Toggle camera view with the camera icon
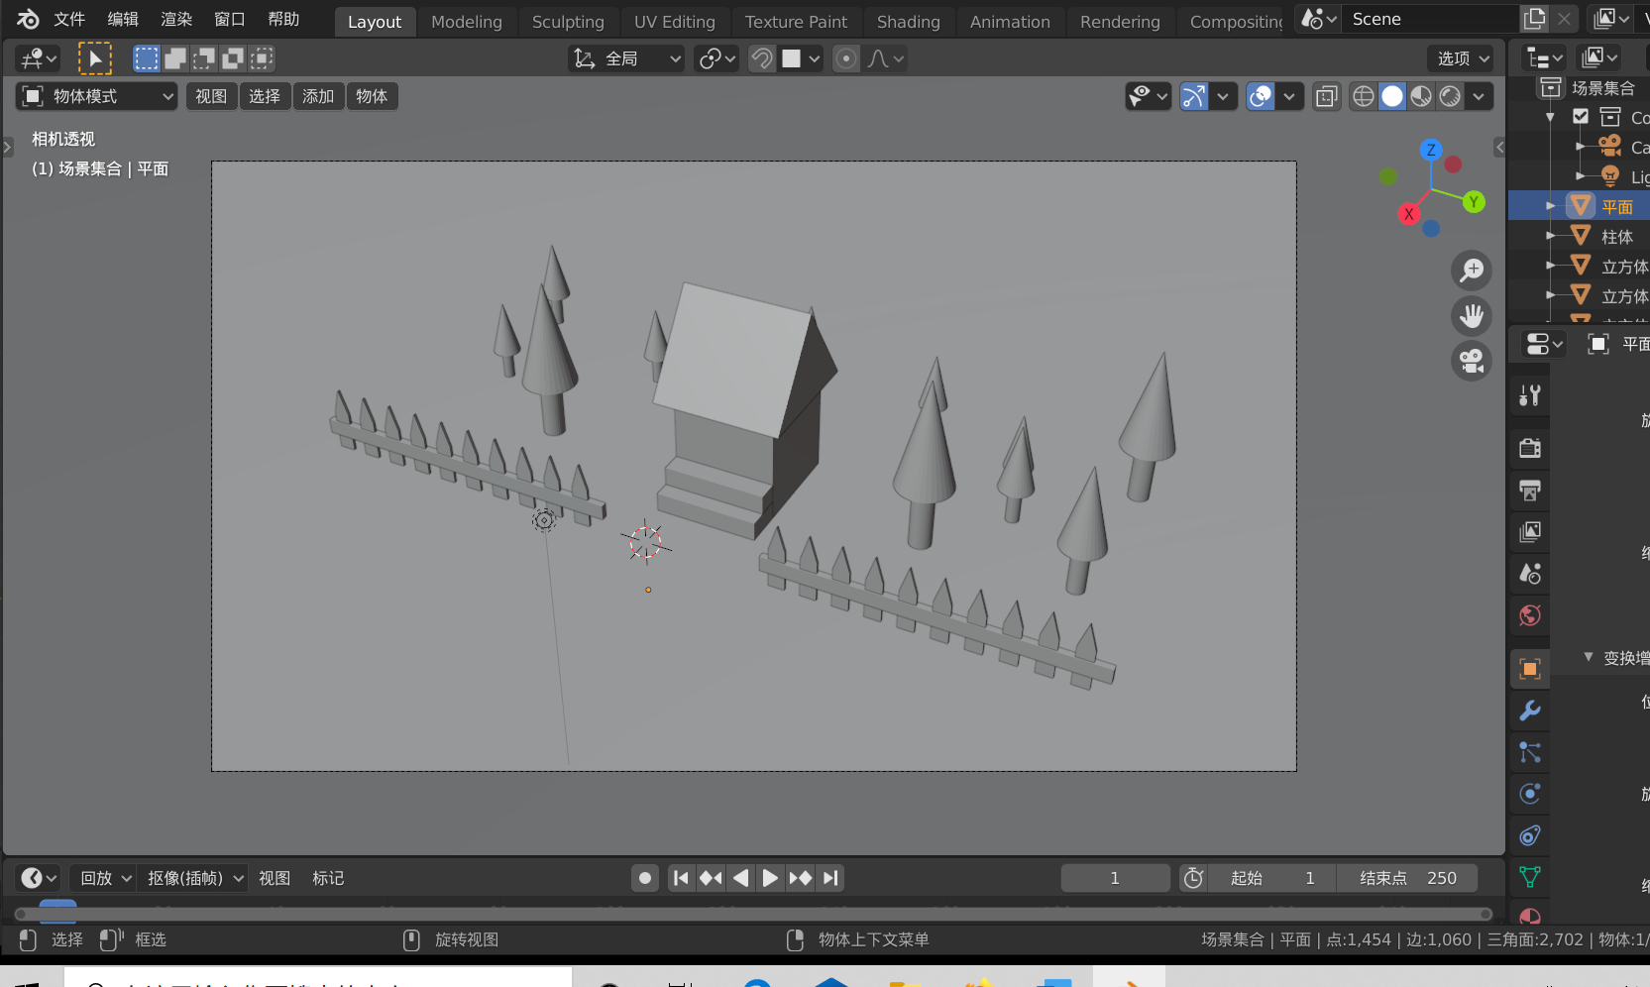This screenshot has height=987, width=1650. coord(1472,361)
